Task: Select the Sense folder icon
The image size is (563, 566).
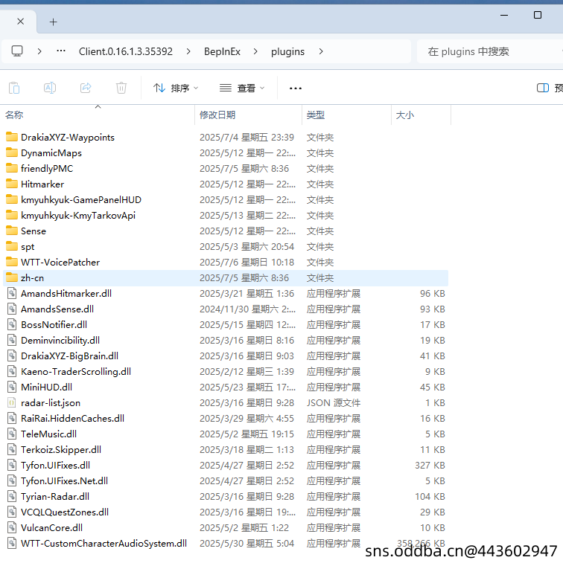Action: pyautogui.click(x=12, y=231)
